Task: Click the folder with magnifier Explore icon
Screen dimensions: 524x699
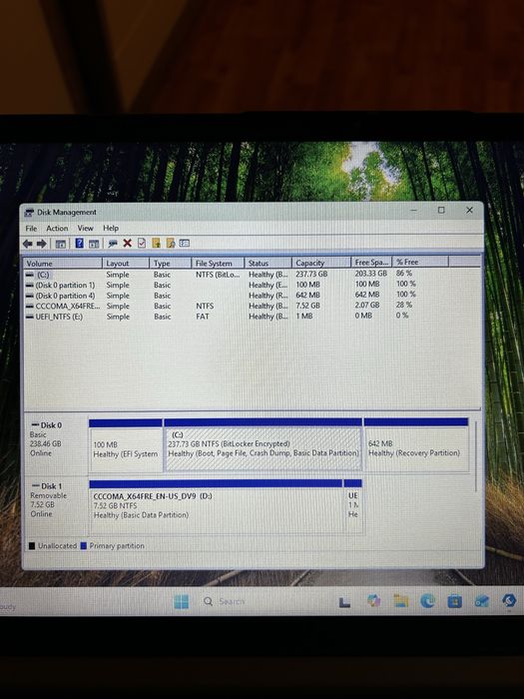Action: click(171, 243)
